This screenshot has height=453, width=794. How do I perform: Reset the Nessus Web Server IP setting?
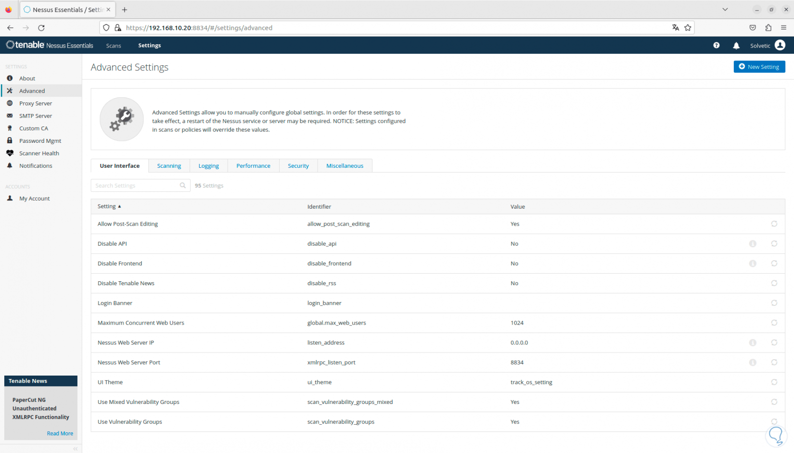pos(774,343)
